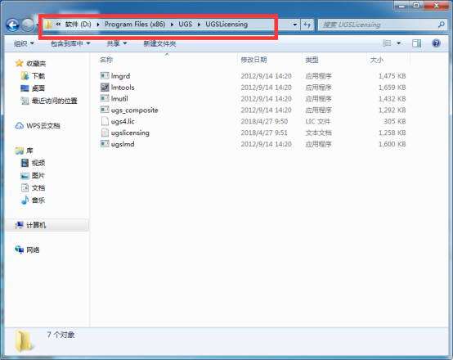Open the 共享 menu
This screenshot has width=453, height=360.
(117, 43)
